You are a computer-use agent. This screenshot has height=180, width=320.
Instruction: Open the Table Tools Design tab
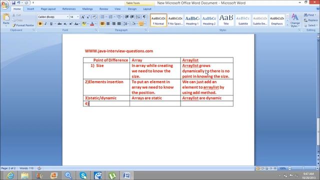[x=132, y=9]
